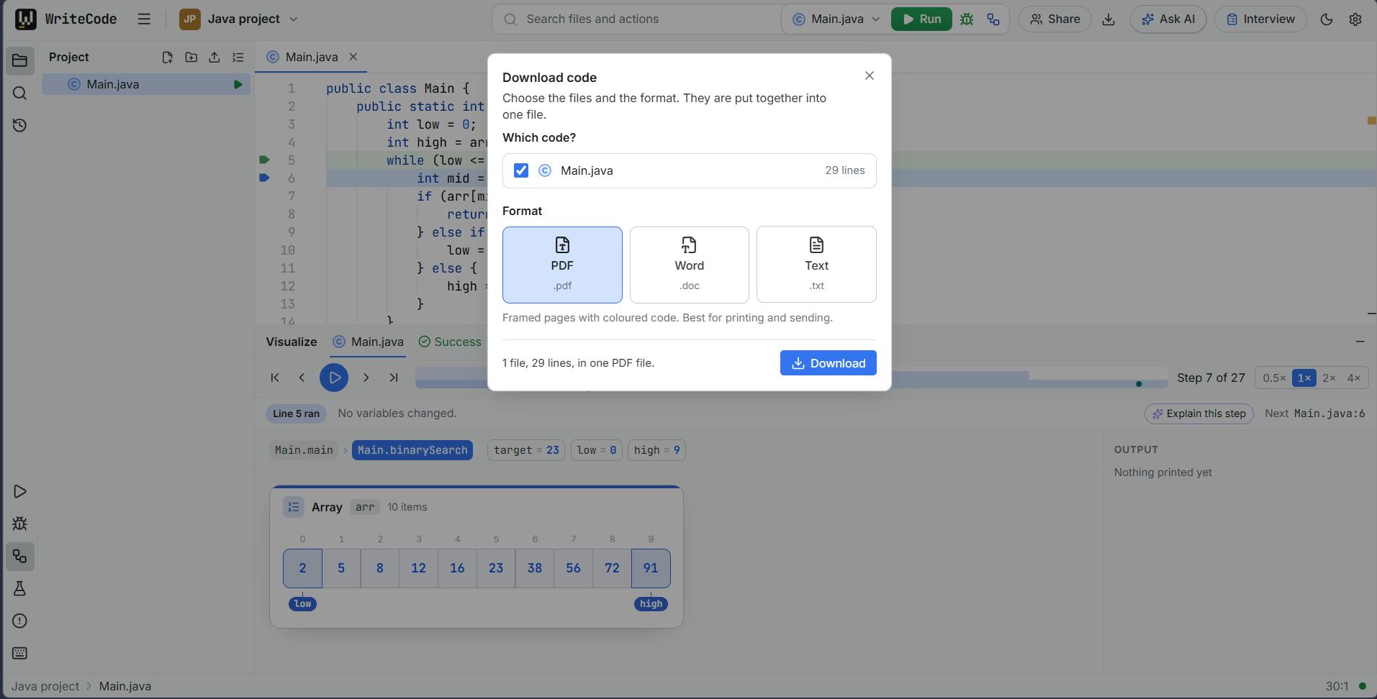This screenshot has width=1377, height=699.
Task: Click the Share button
Action: (1055, 19)
